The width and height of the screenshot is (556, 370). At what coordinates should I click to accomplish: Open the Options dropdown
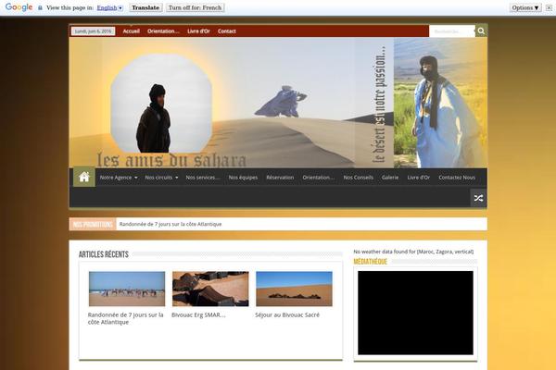(x=525, y=7)
